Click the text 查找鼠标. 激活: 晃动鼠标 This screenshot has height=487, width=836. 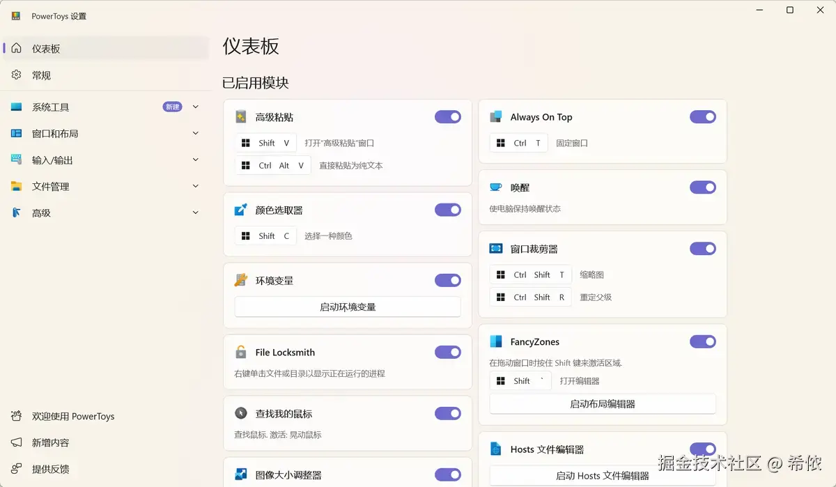pyautogui.click(x=278, y=435)
